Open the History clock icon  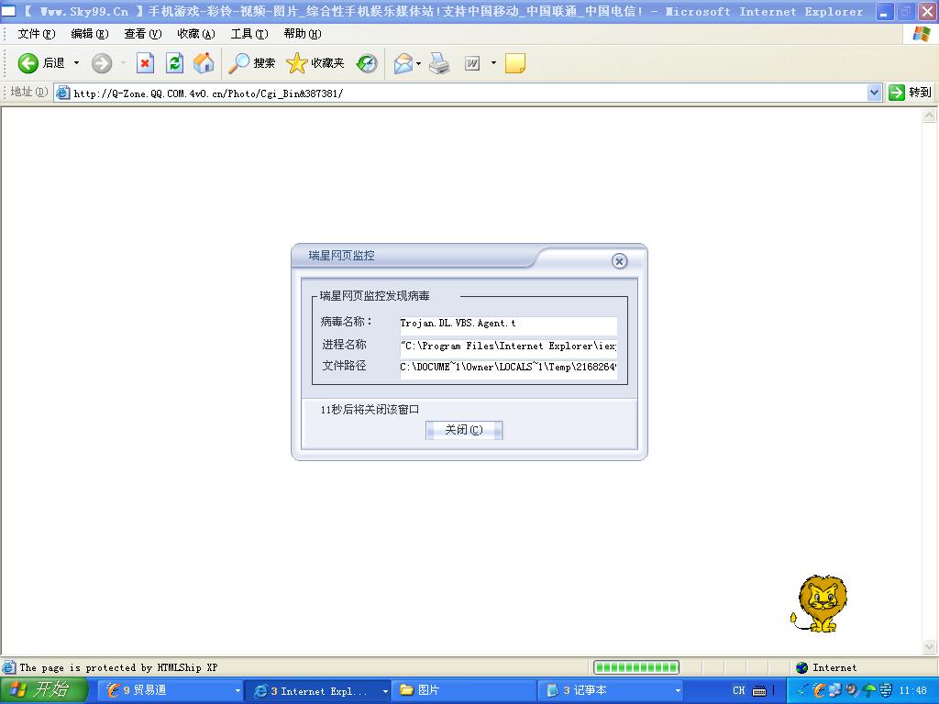tap(367, 63)
